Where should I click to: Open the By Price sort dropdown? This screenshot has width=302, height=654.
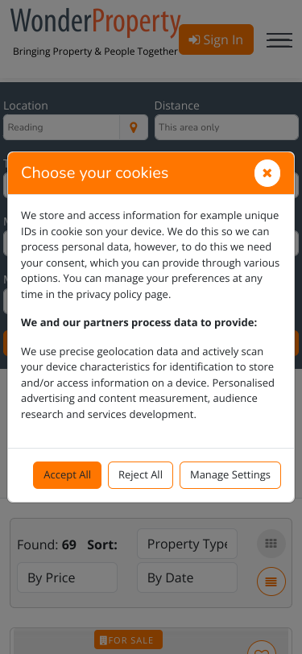tap(67, 577)
